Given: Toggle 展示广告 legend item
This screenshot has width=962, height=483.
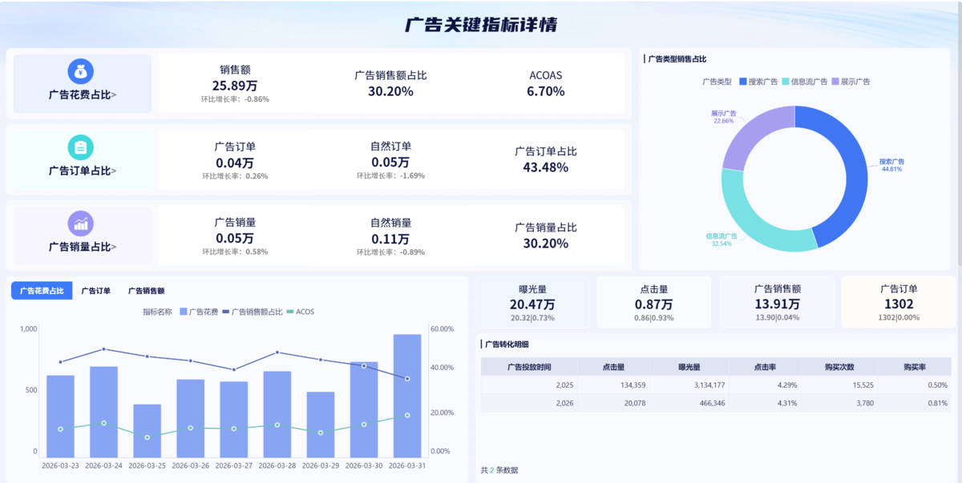Looking at the screenshot, I should pos(851,82).
